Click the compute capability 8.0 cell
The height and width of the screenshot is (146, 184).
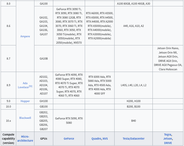tap(8, 4)
